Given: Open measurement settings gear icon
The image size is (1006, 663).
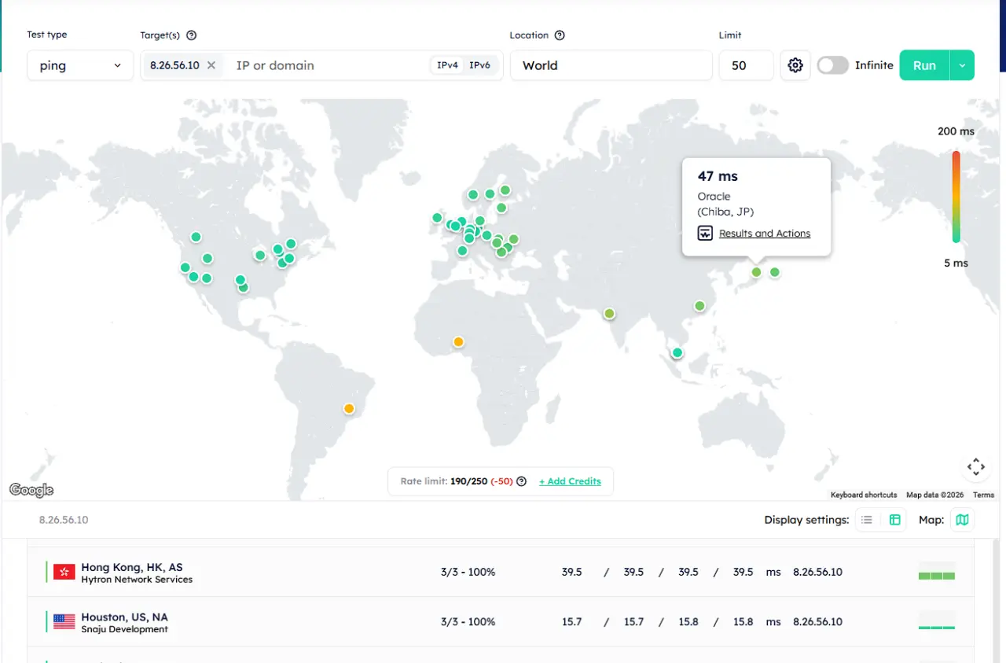Looking at the screenshot, I should tap(795, 65).
